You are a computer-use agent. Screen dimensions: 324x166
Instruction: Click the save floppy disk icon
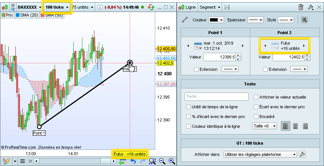click(x=227, y=7)
